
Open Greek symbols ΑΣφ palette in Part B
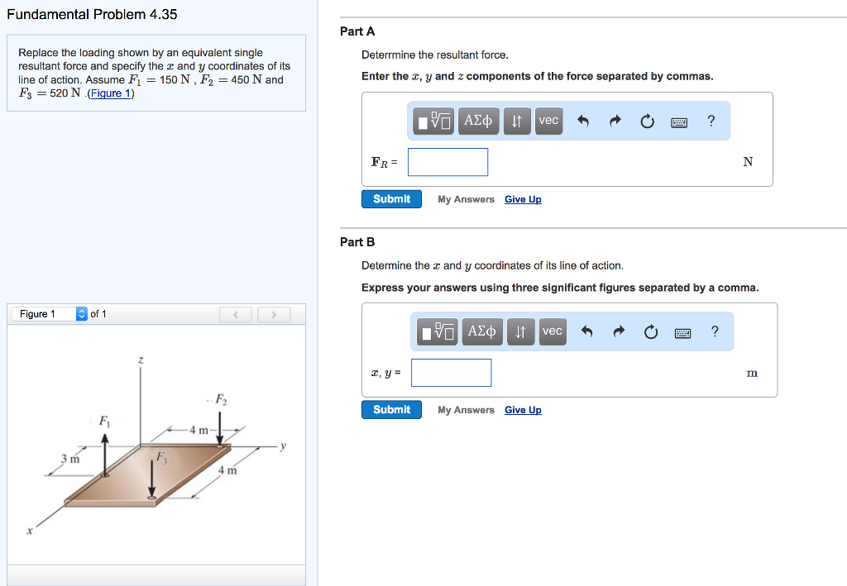tap(482, 332)
